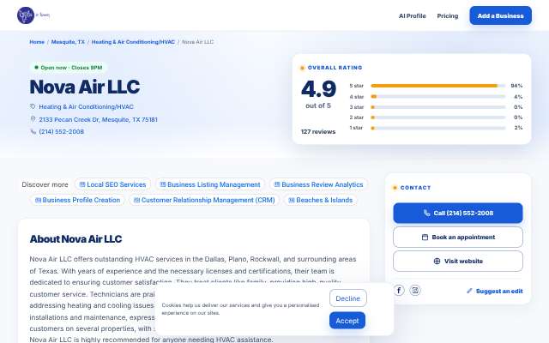Click the Heating & Air Conditioning/HVAC category link
Viewport: 549px width, 343px height.
[86, 106]
